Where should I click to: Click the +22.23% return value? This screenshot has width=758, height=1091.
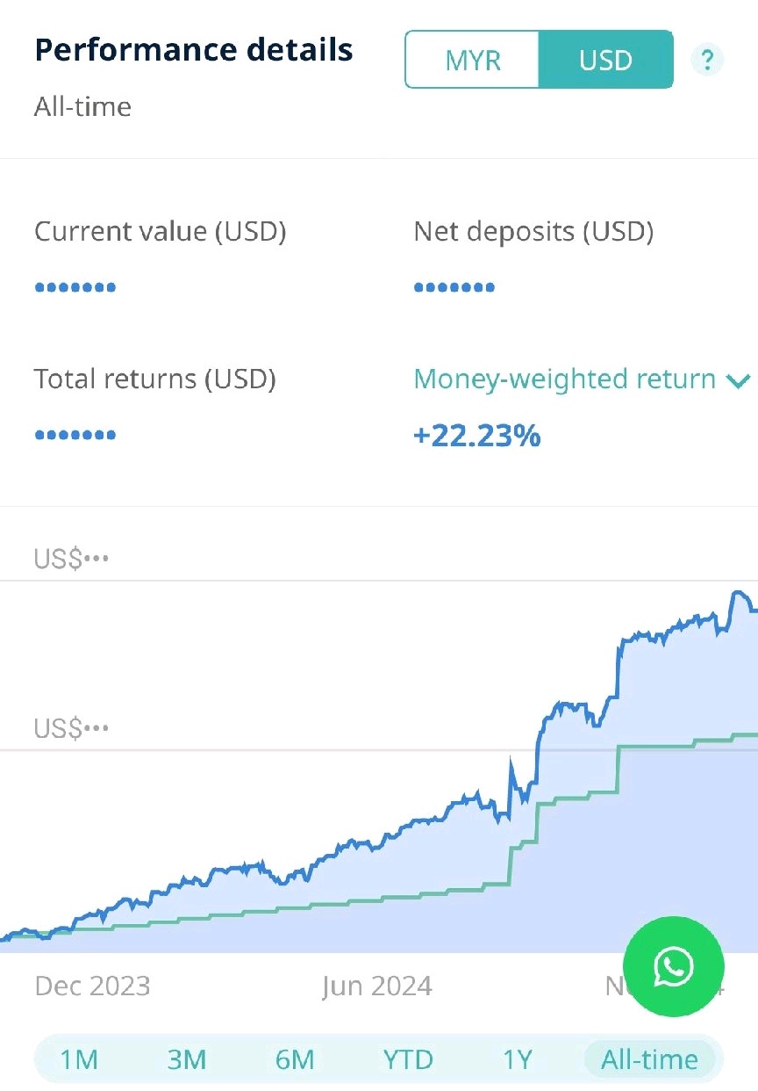coord(476,435)
